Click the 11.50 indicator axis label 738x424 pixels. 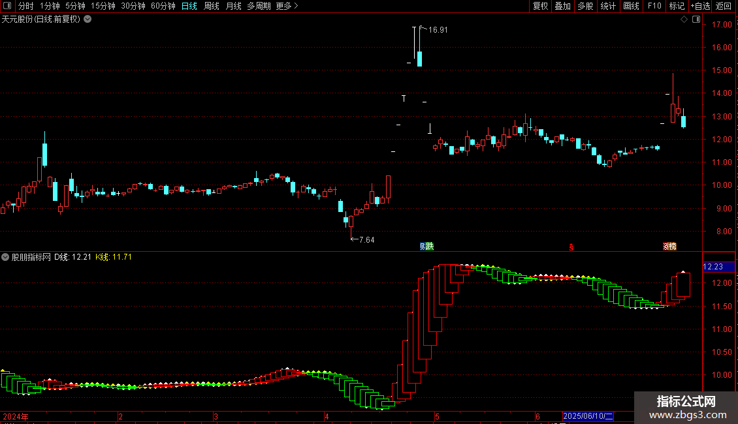pos(722,306)
